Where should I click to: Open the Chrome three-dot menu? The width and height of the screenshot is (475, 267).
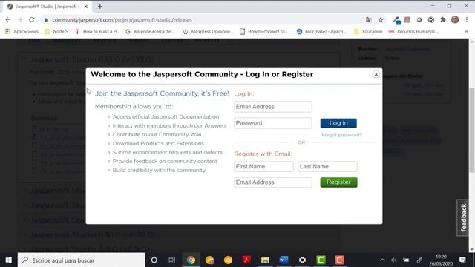click(467, 20)
